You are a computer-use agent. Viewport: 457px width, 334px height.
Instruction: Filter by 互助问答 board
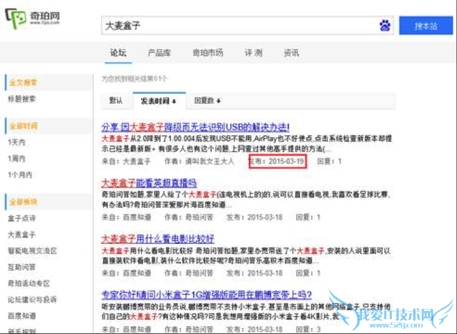[x=22, y=267]
